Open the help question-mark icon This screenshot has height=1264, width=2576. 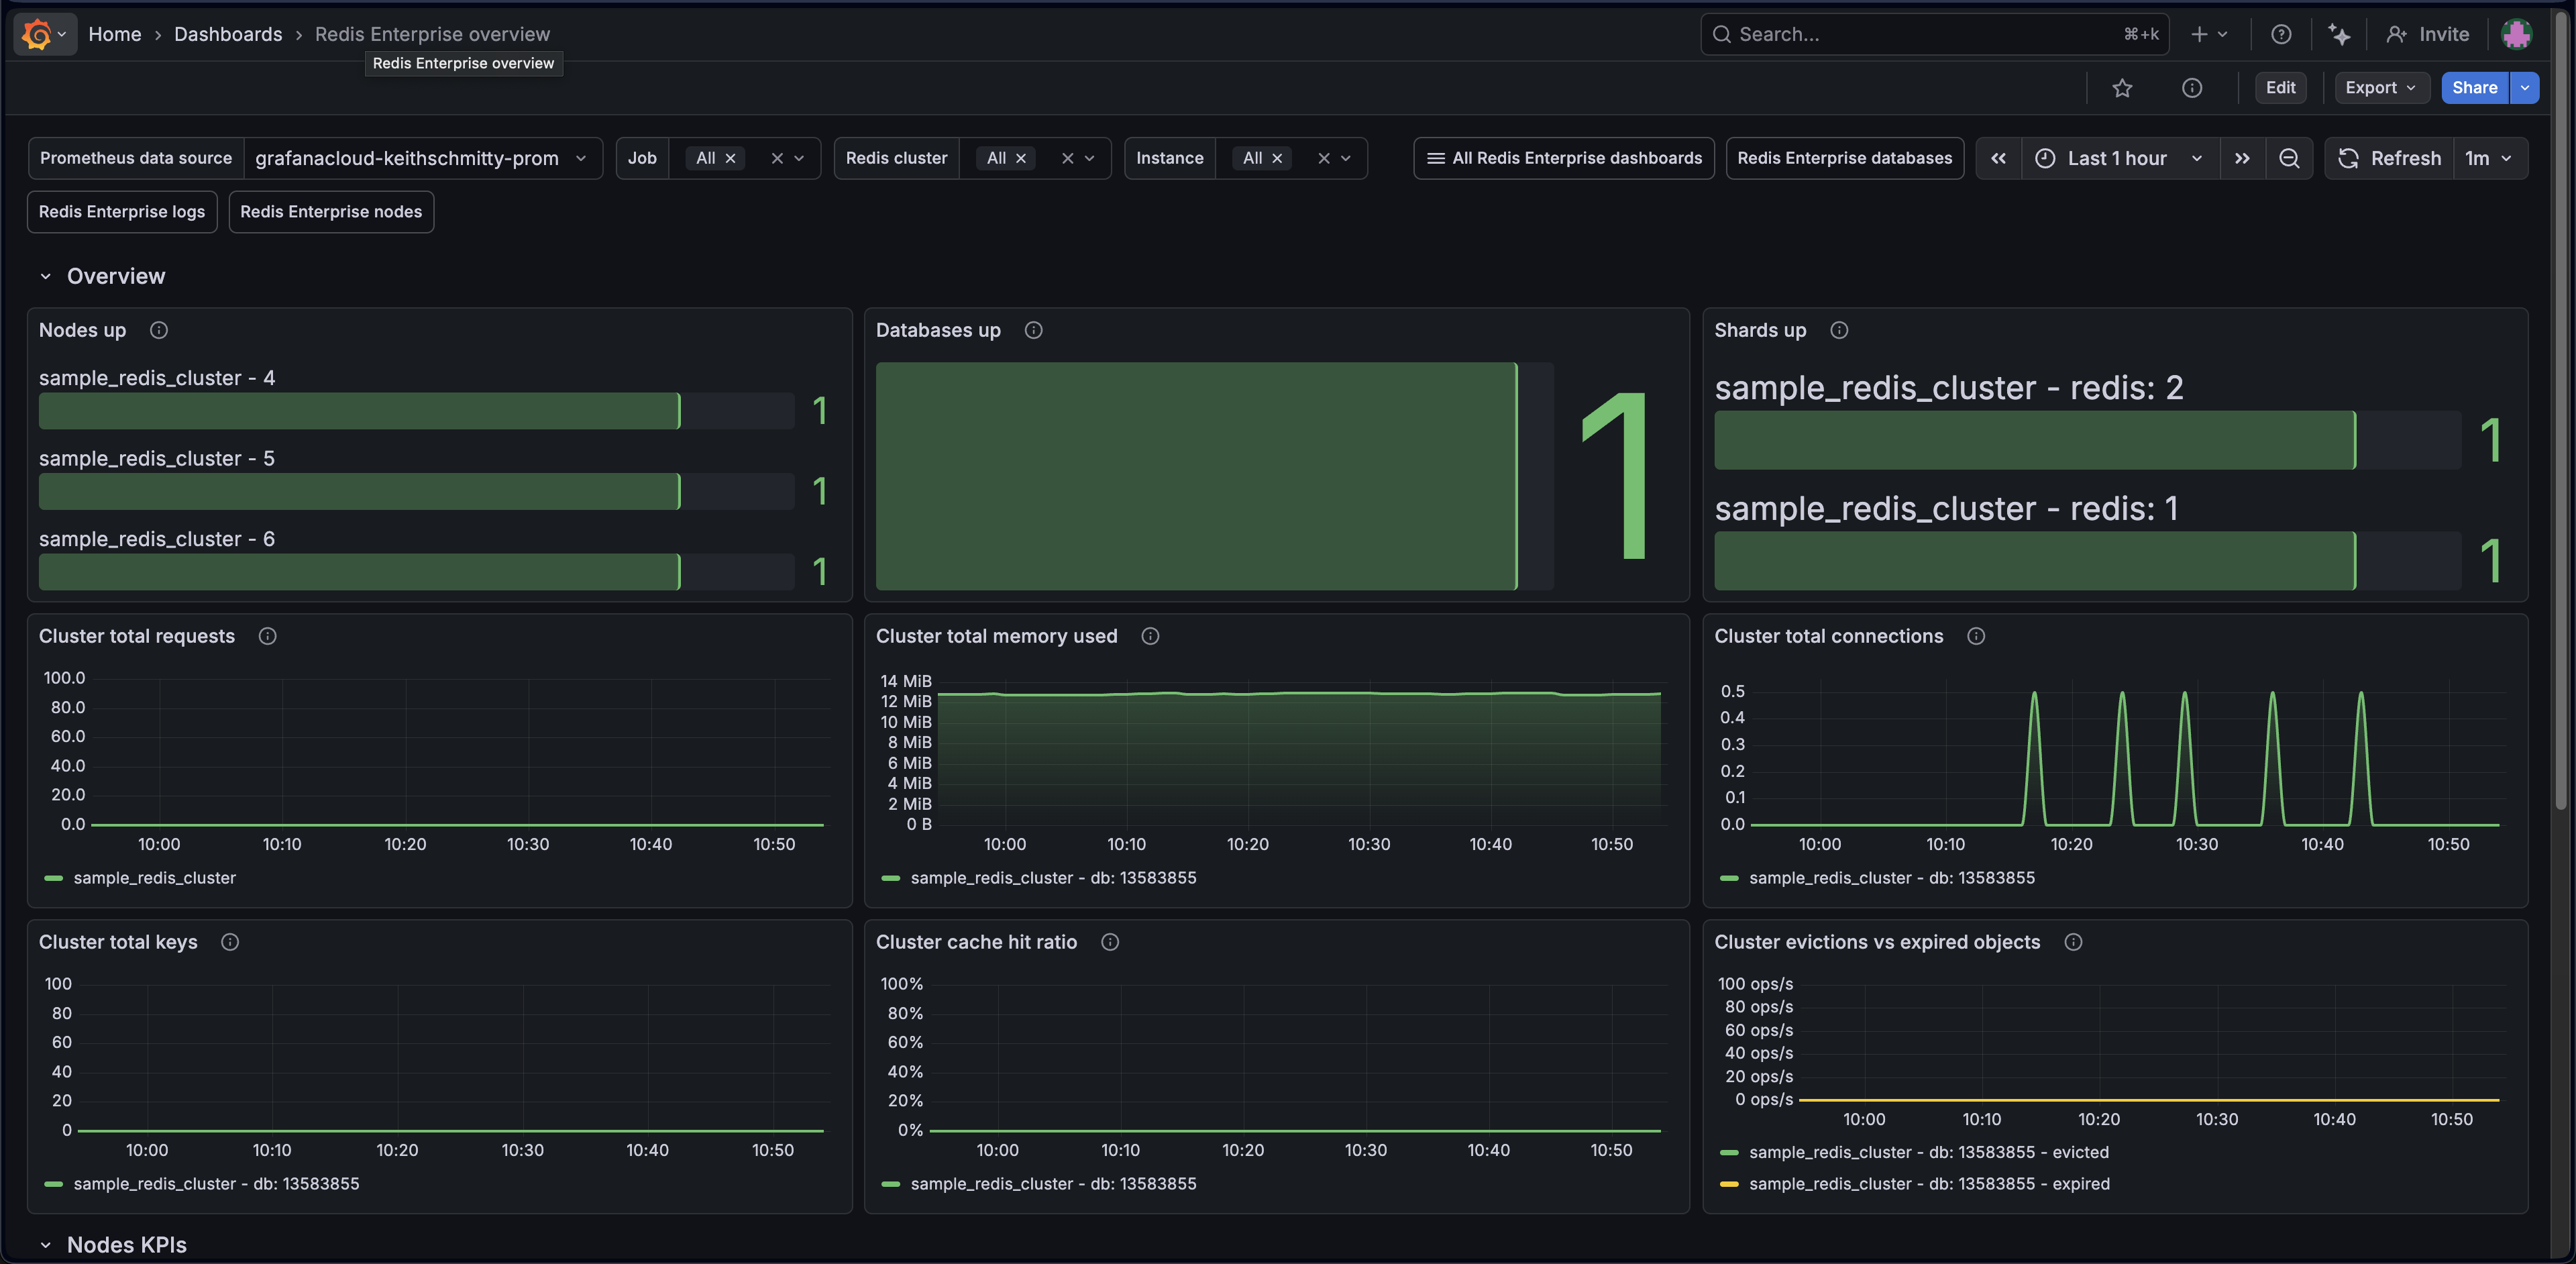[2280, 34]
